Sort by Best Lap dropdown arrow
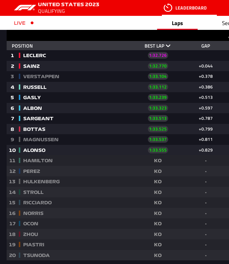Screen dimensions: 229x264 (168, 46)
